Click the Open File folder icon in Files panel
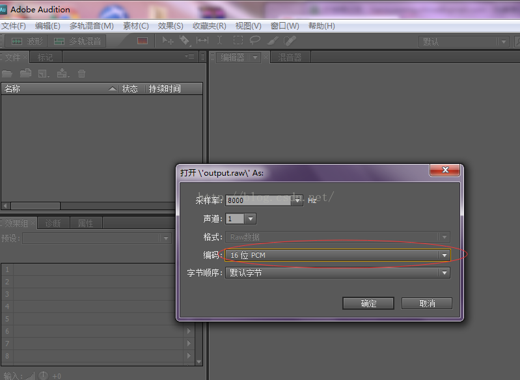520x380 pixels. [x=7, y=74]
